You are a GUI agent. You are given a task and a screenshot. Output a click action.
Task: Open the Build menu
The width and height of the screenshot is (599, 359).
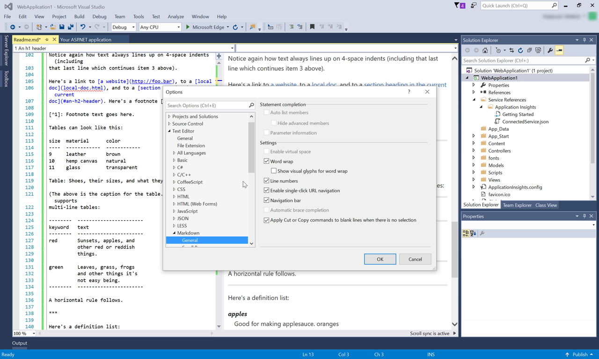pos(79,16)
